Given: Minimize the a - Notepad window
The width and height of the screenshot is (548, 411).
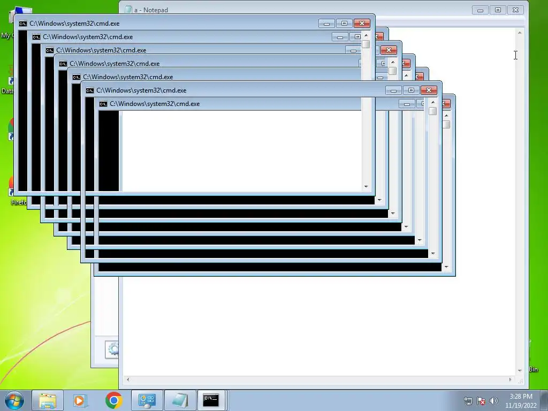Looking at the screenshot, I should tap(480, 10).
